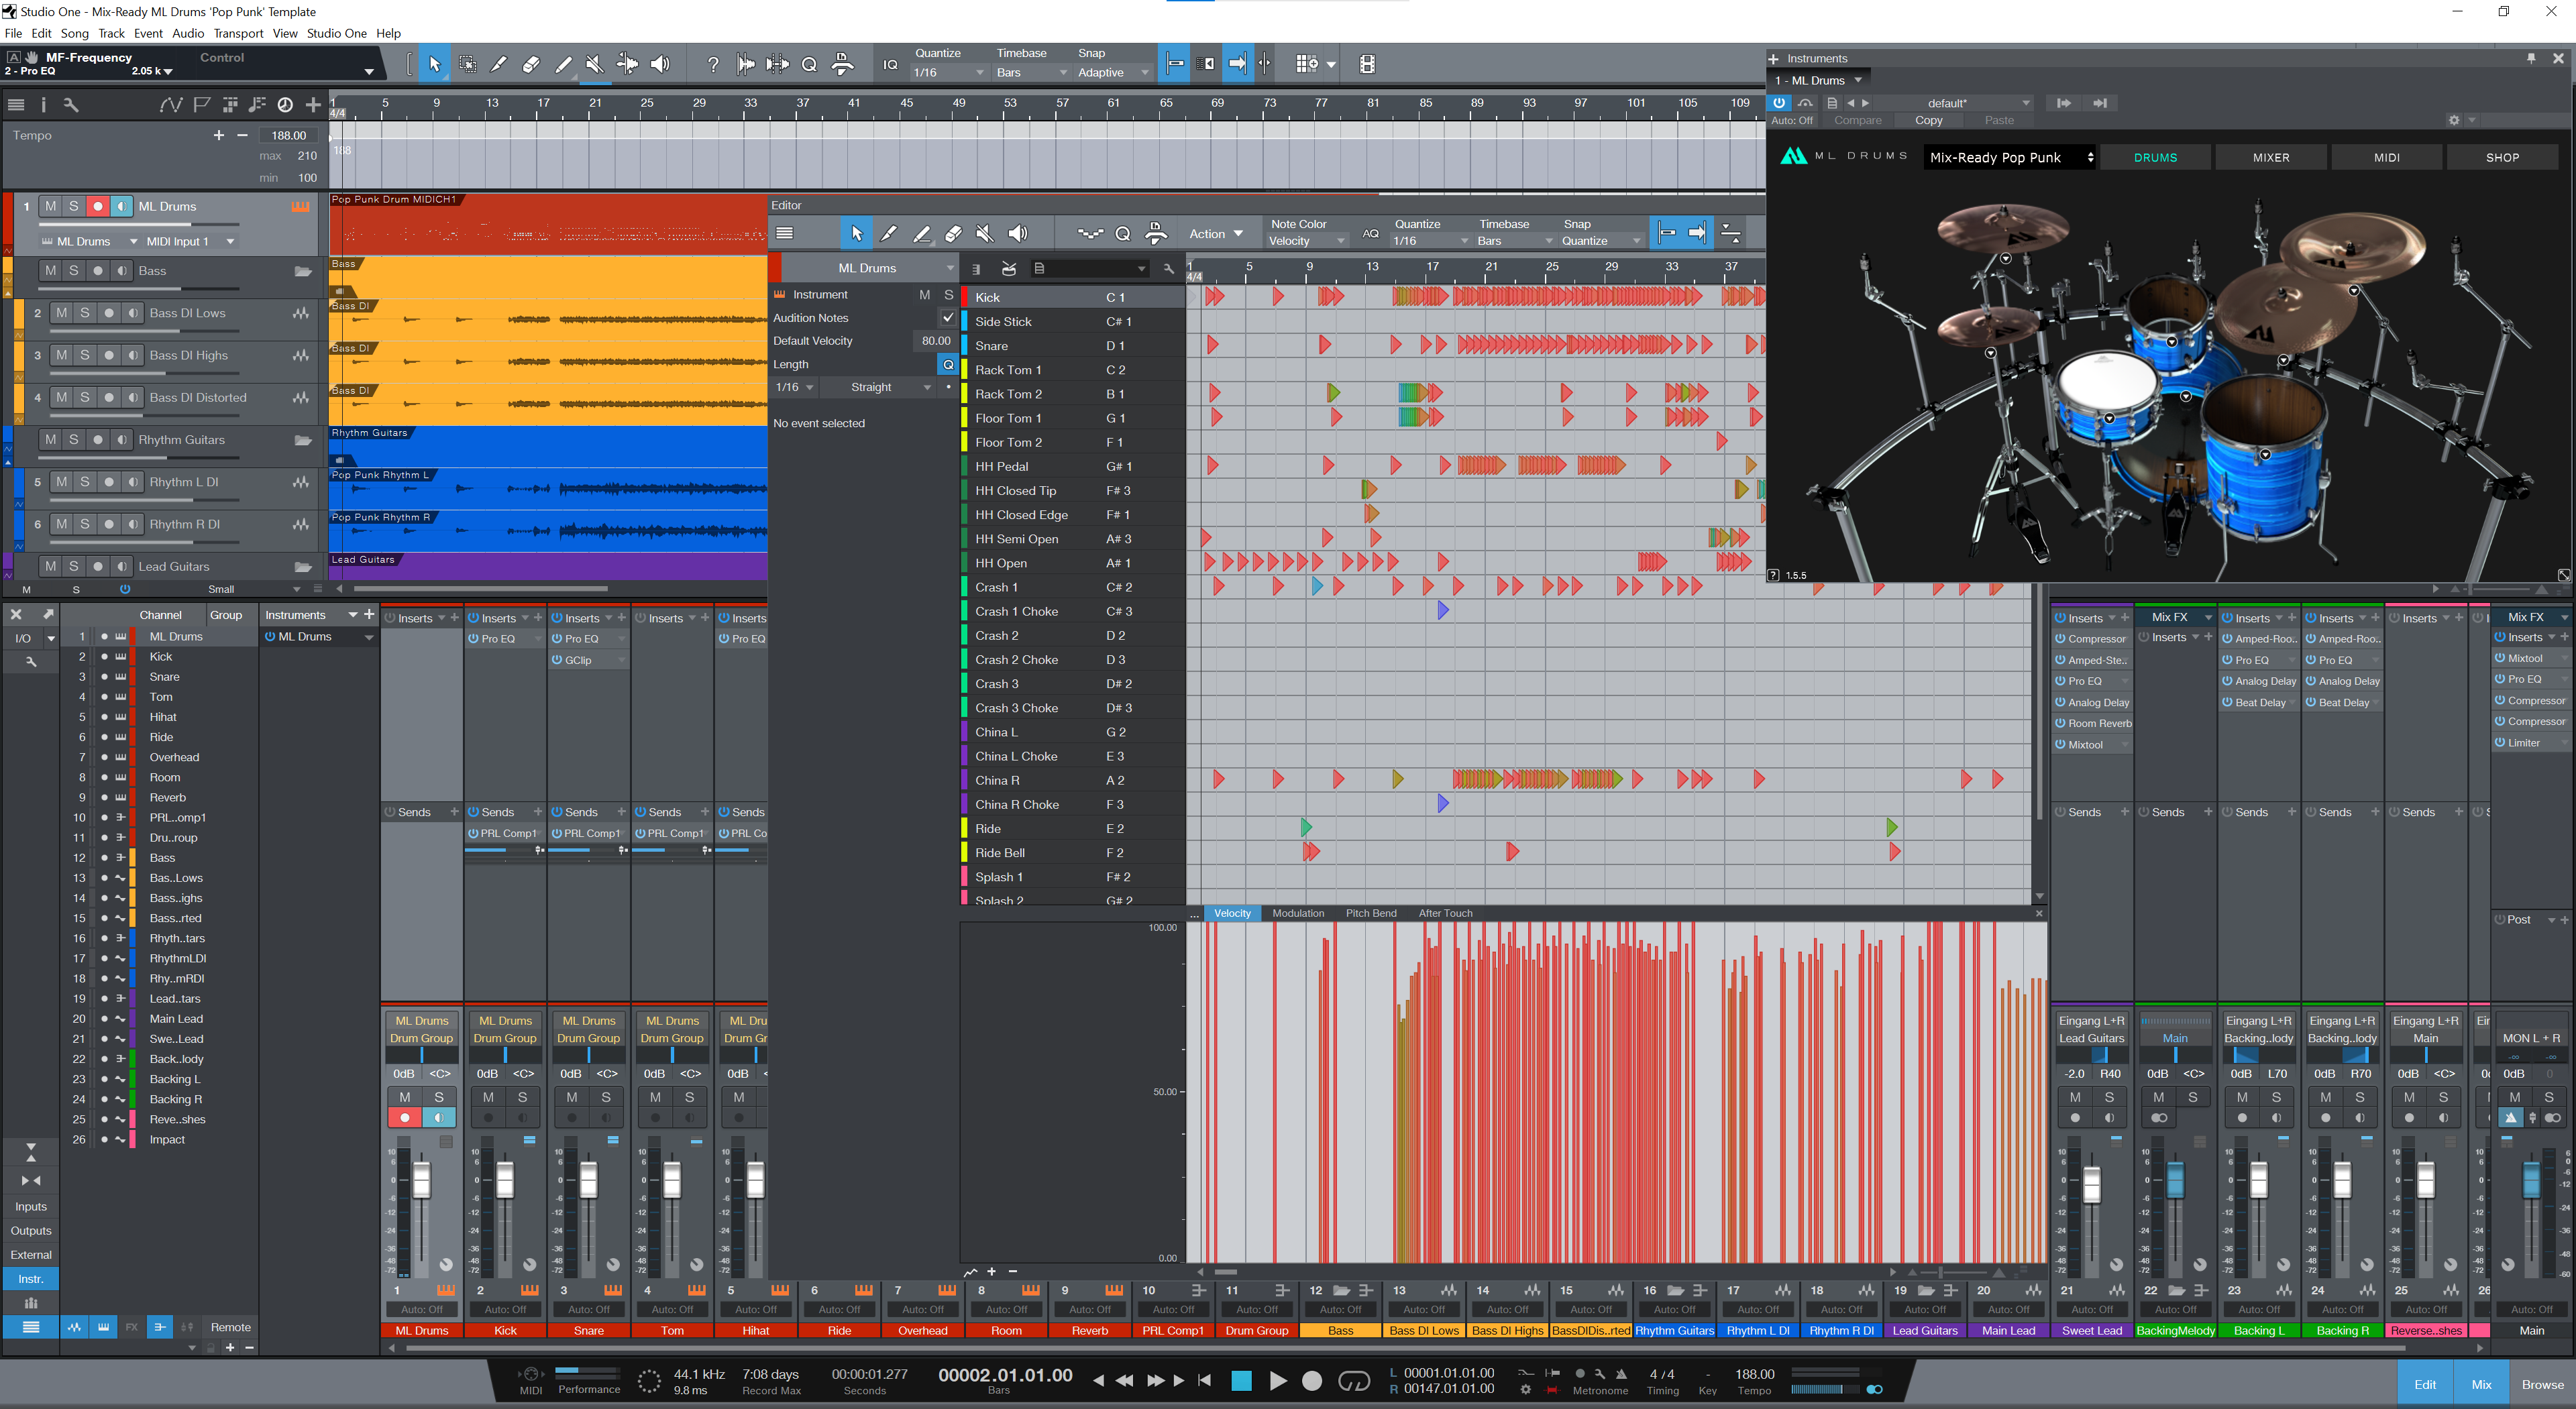Open the Mix-Ready Pop Punk preset dropdown
Viewport: 2576px width, 1409px height.
pos(2010,158)
